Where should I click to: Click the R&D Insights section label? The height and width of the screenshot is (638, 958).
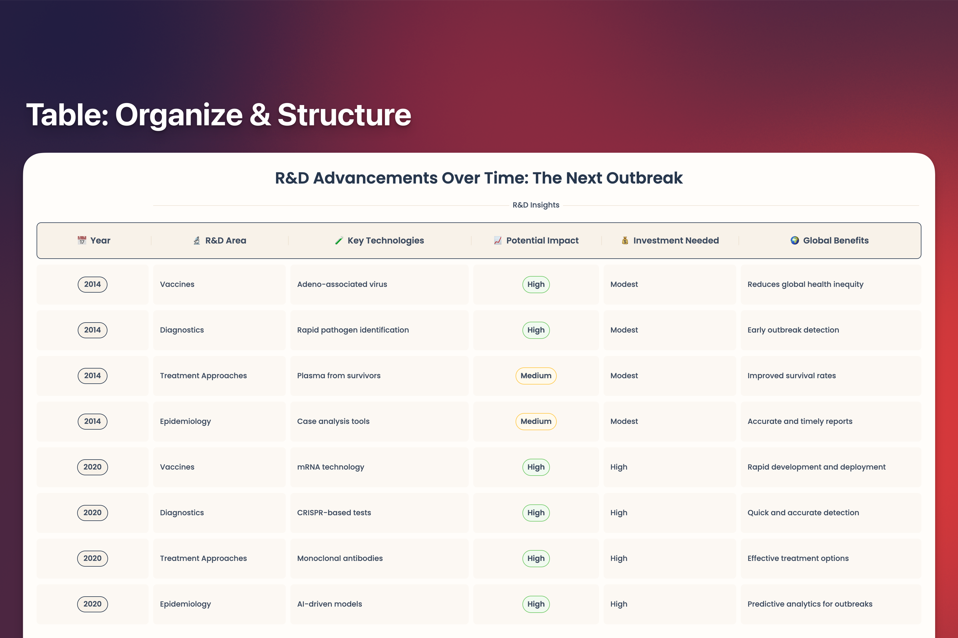[536, 205]
